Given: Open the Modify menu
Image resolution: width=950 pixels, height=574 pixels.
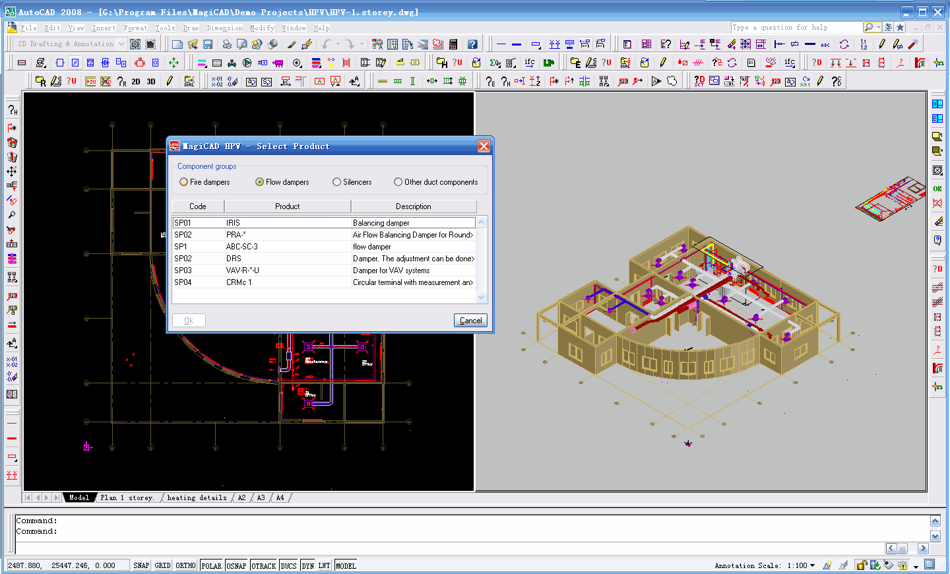Looking at the screenshot, I should tap(262, 28).
